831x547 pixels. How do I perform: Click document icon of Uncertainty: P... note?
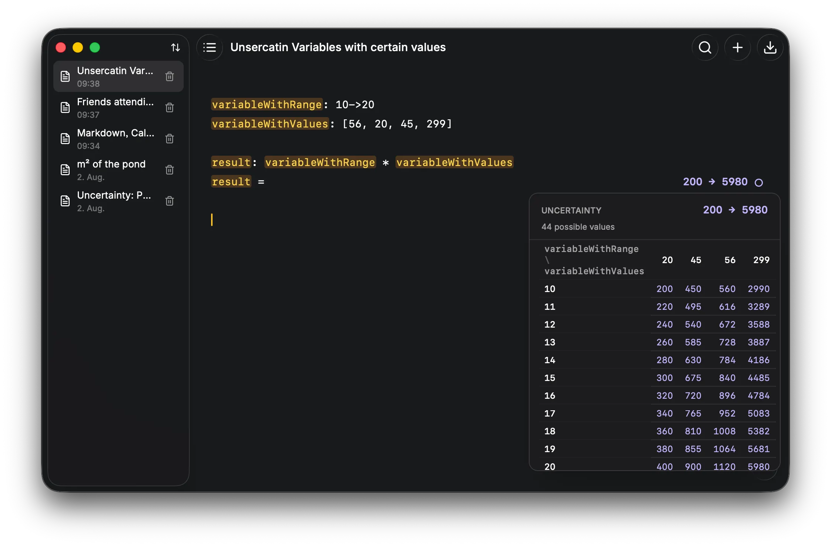tap(65, 201)
